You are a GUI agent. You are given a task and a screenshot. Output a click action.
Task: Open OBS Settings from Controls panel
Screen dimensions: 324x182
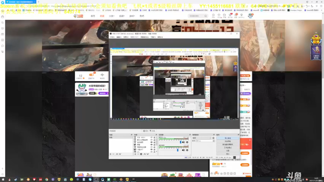[228, 150]
